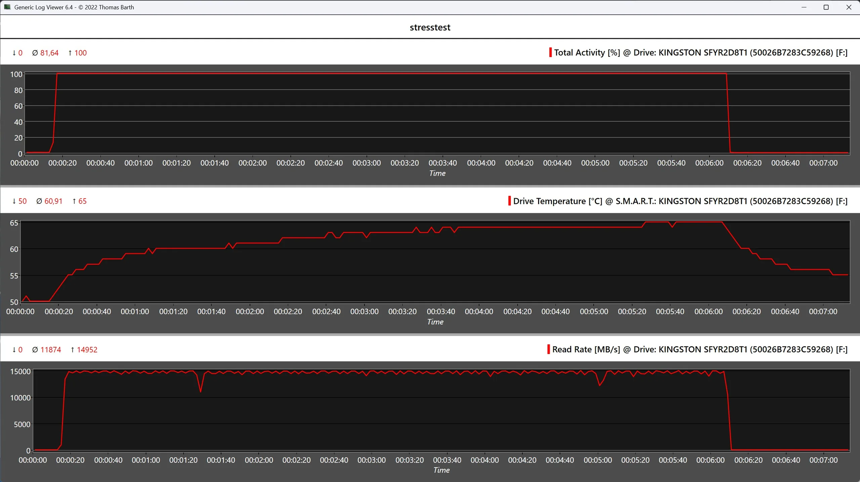This screenshot has height=482, width=860.
Task: Click the Generic Log Viewer app icon
Action: [7, 7]
